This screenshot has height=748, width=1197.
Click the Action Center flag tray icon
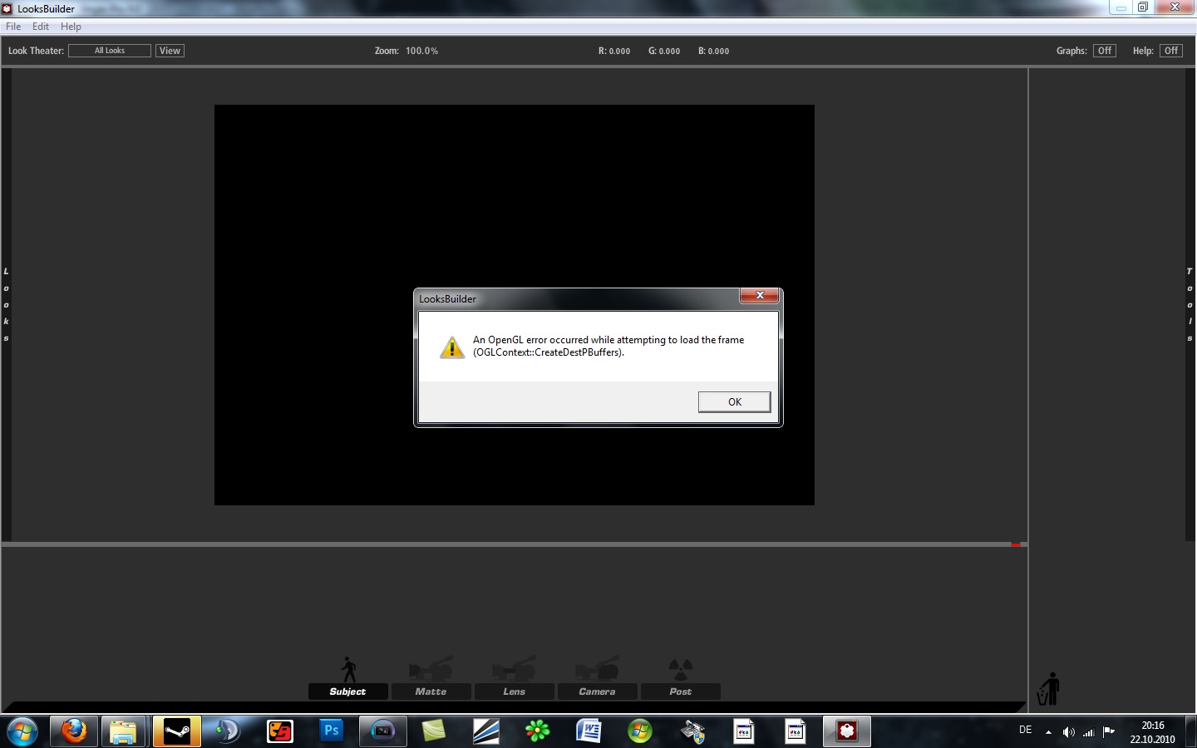point(1108,732)
